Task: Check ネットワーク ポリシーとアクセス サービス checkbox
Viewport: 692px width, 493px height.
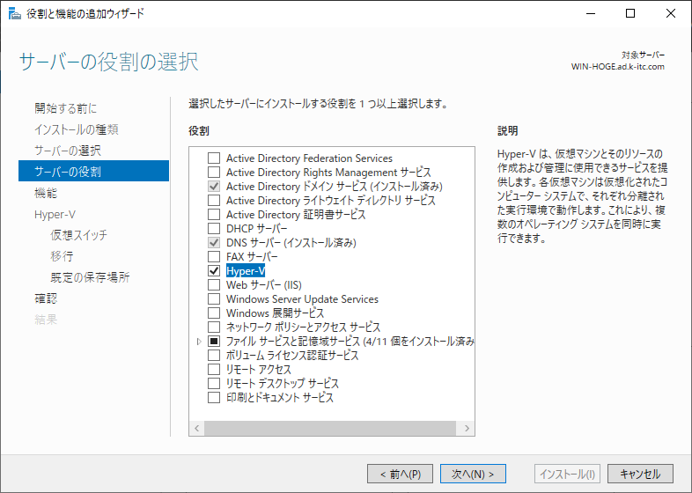Action: pos(214,327)
